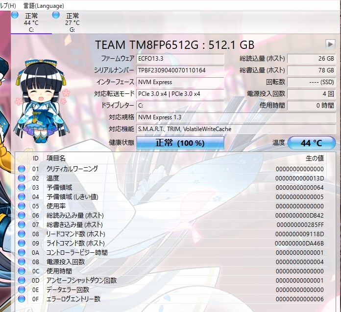Select the 予備領域 (しきい値) attribute name

[x=73, y=197]
